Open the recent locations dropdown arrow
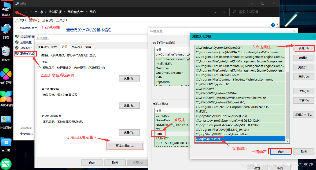The width and height of the screenshot is (316, 170). (31, 12)
